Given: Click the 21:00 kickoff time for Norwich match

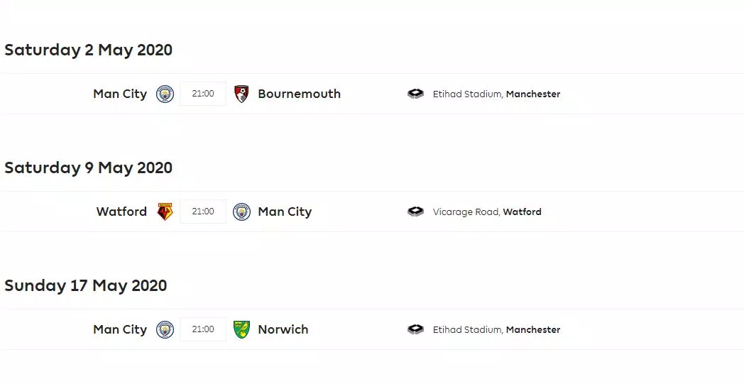Looking at the screenshot, I should [203, 329].
